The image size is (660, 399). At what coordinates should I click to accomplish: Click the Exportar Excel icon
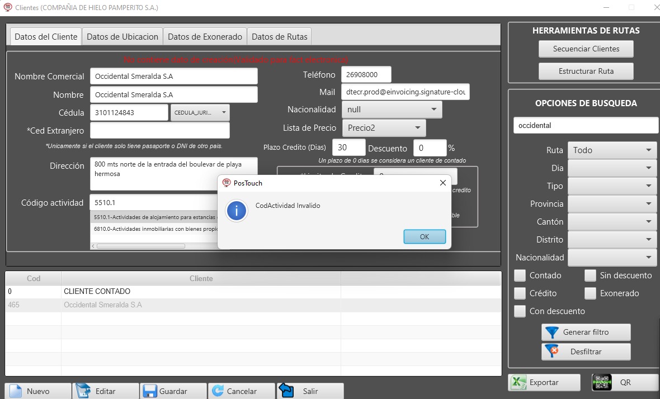click(520, 383)
